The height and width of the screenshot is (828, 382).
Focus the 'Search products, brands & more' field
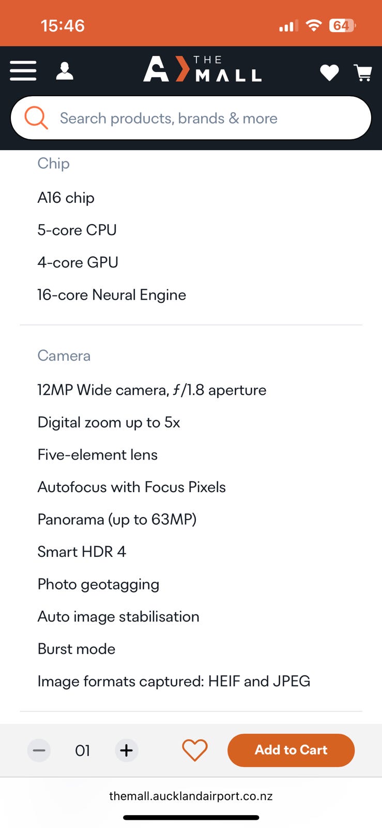pyautogui.click(x=207, y=118)
